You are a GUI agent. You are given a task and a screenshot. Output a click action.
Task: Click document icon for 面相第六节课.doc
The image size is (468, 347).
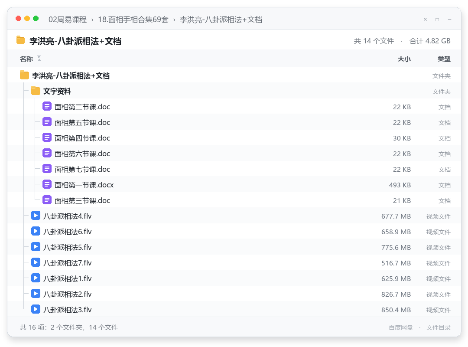[x=47, y=153]
